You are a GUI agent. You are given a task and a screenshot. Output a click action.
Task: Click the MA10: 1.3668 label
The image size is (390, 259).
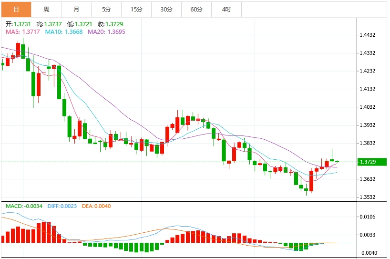point(64,32)
